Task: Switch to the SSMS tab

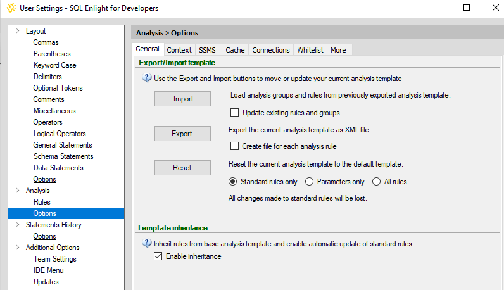Action: pos(207,50)
